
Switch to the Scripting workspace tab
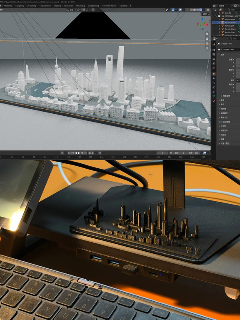click(123, 6)
